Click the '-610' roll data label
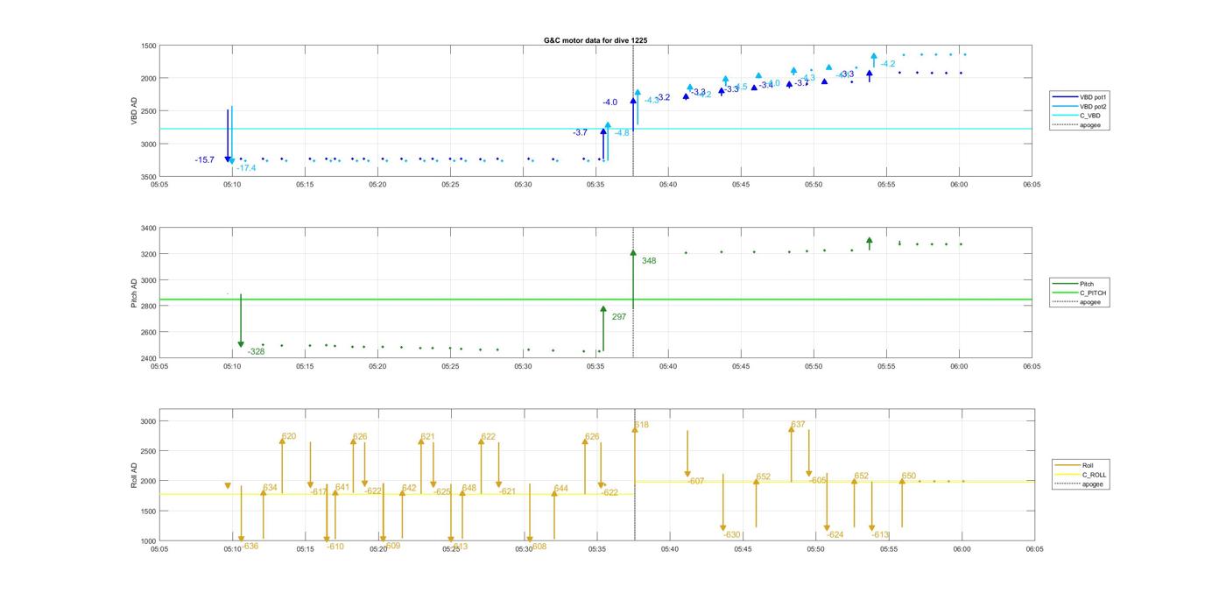The image size is (1226, 607). coord(335,547)
